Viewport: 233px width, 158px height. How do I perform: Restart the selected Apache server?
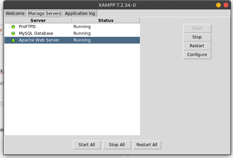(197, 46)
